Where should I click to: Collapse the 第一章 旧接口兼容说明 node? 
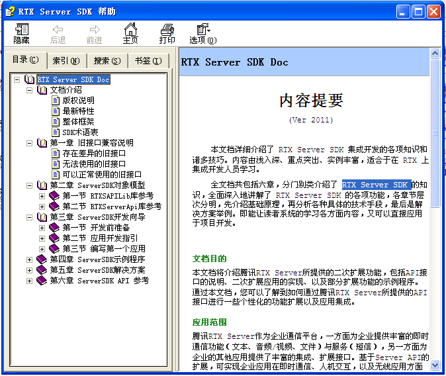click(29, 143)
